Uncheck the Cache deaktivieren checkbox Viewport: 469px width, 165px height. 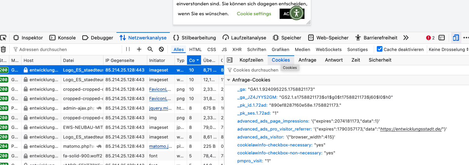click(380, 49)
